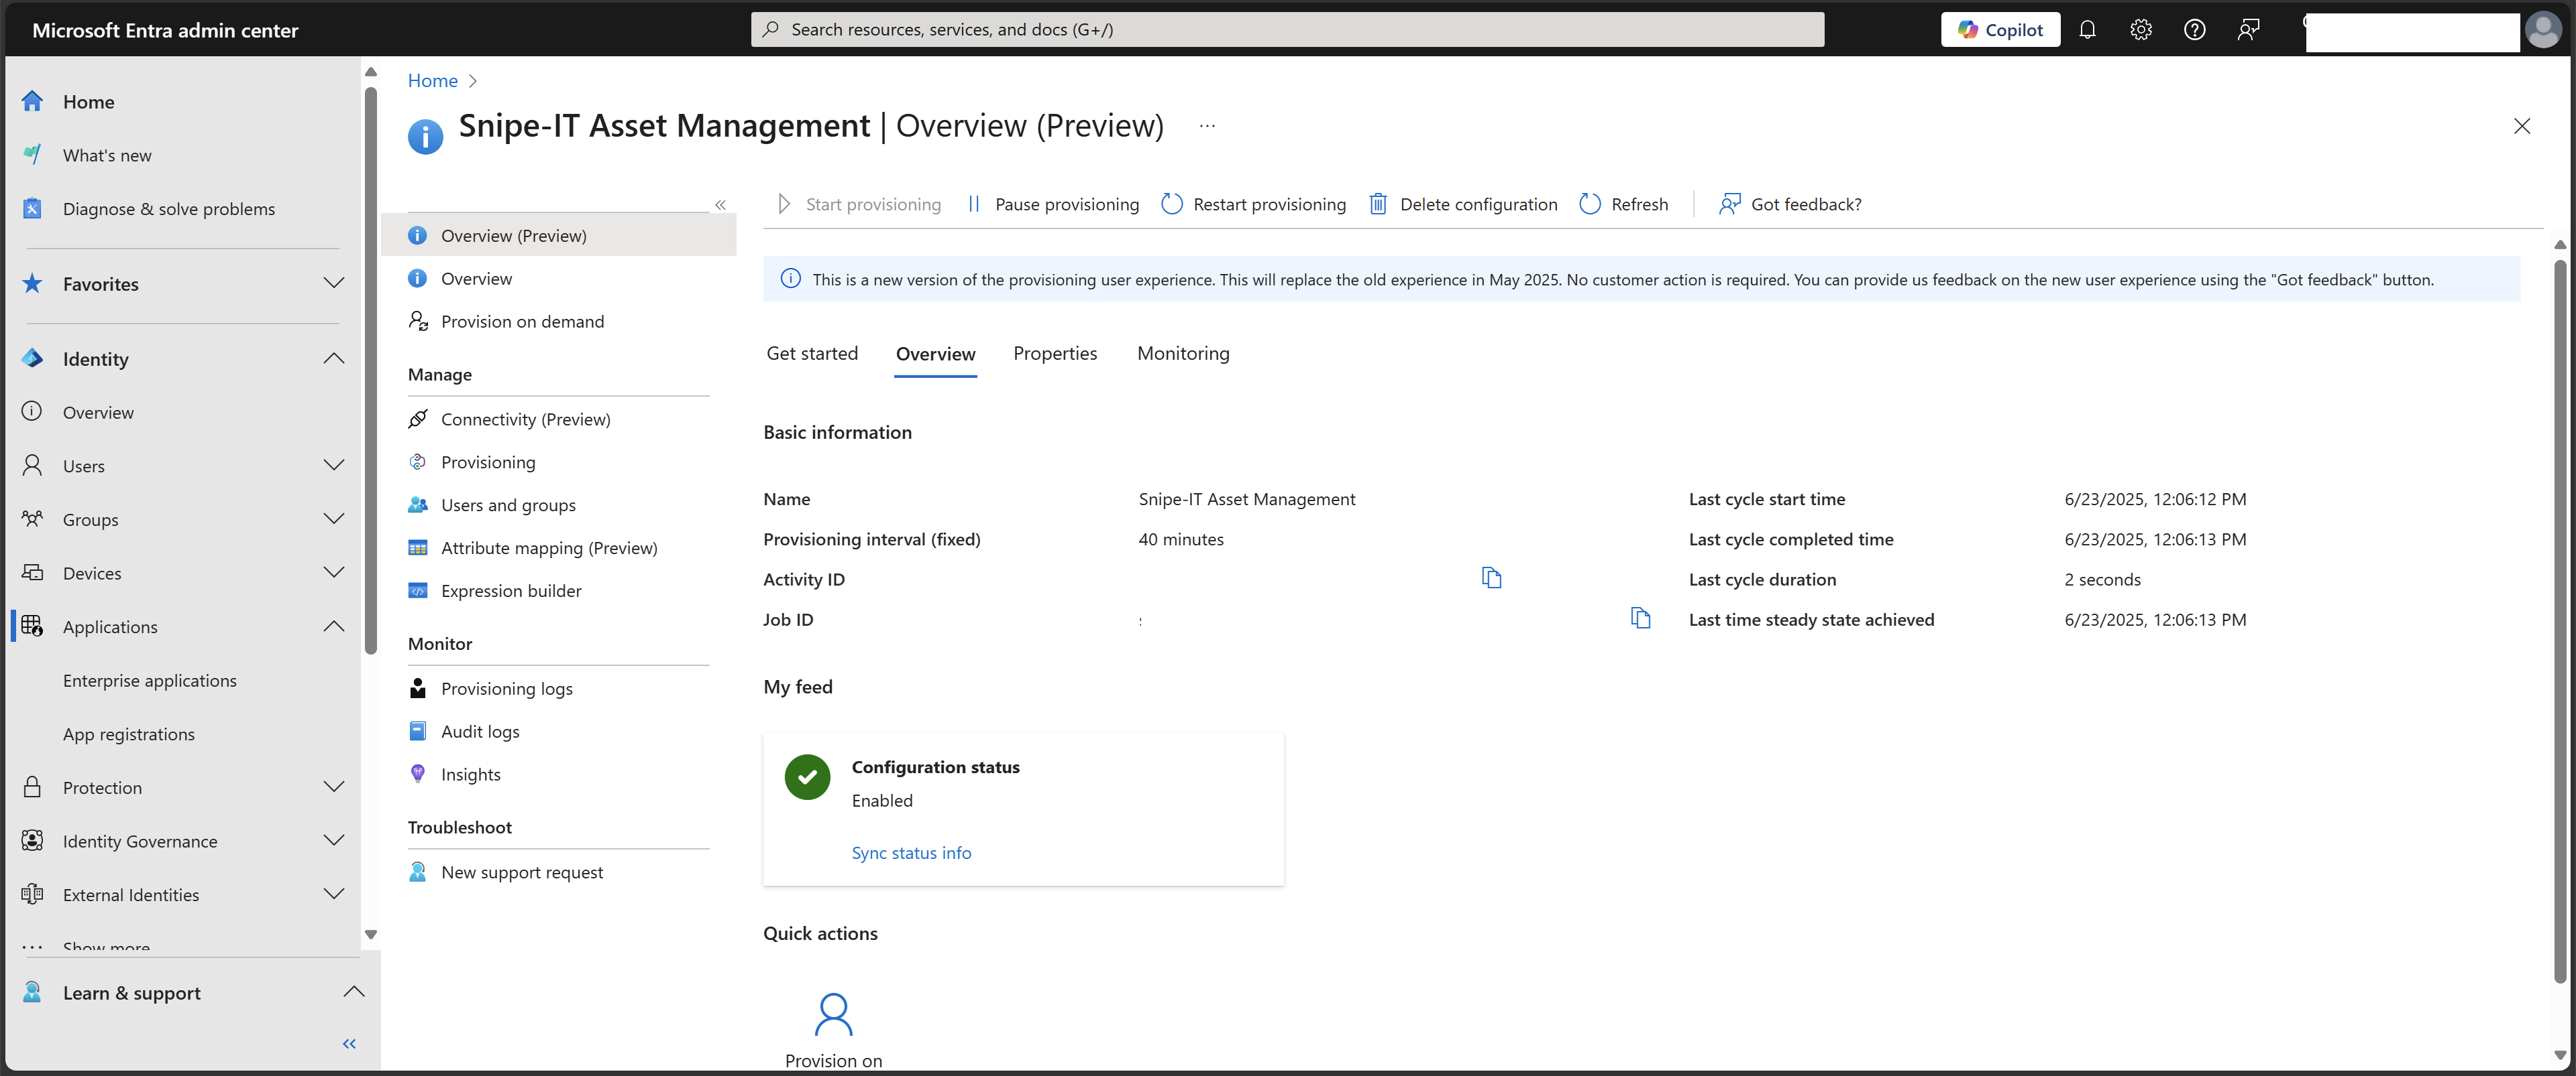Click the help question mark icon
The height and width of the screenshot is (1076, 2576).
(2194, 30)
